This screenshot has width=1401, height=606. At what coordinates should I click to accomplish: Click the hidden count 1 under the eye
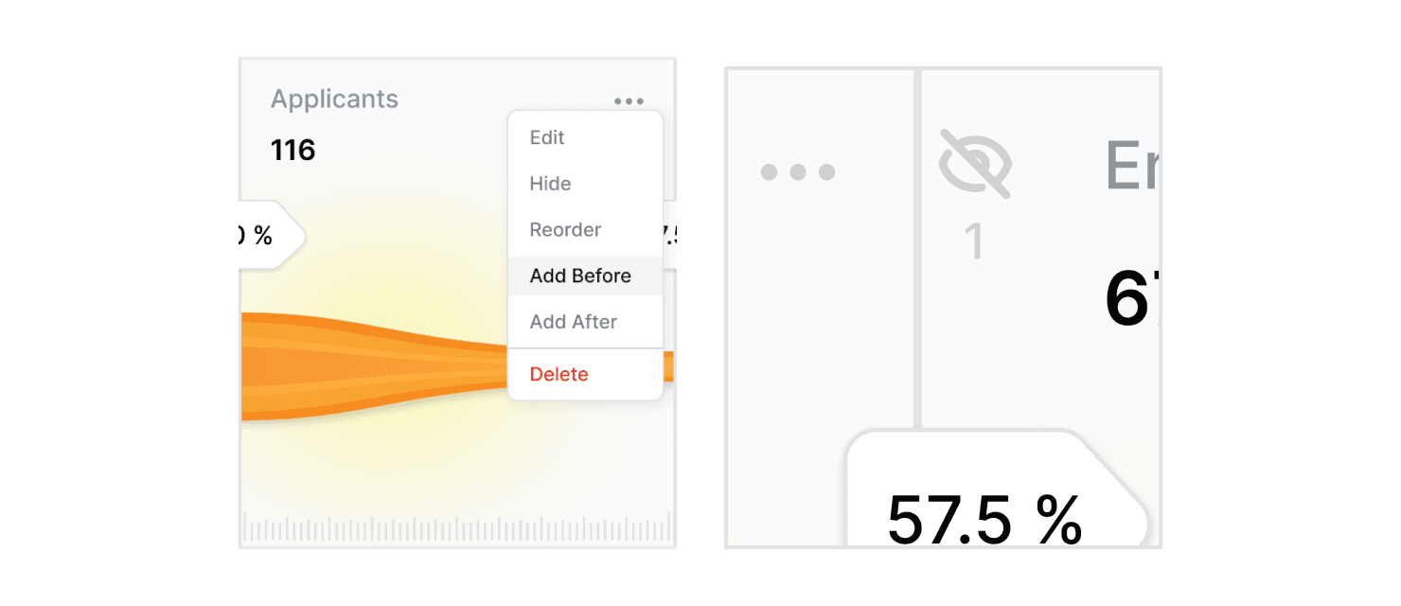974,241
